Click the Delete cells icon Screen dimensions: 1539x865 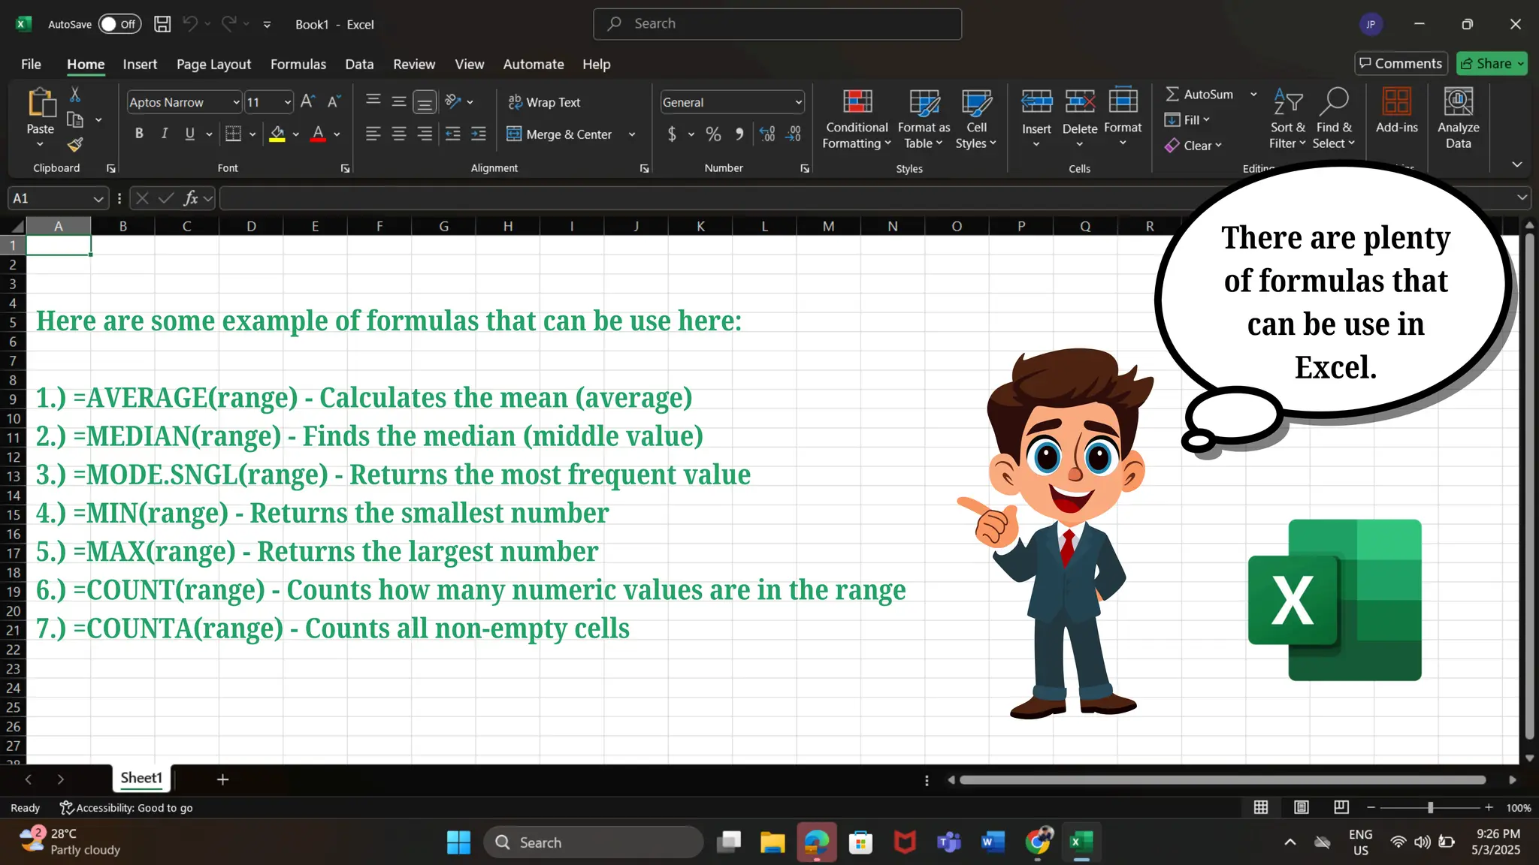coord(1080,101)
